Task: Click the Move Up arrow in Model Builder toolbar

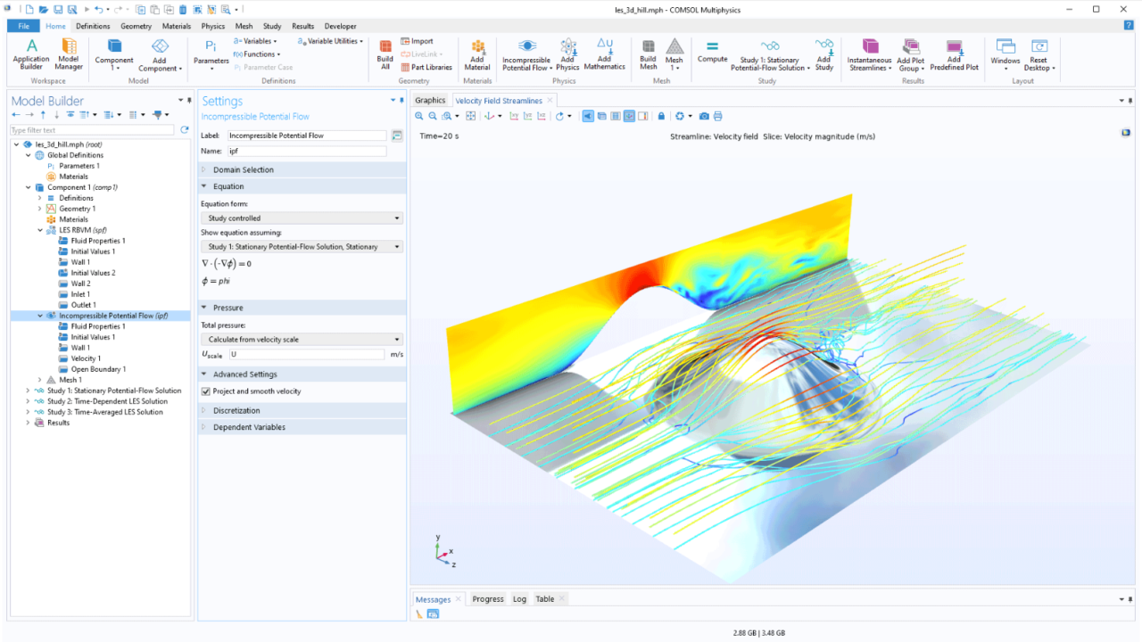Action: click(x=43, y=115)
